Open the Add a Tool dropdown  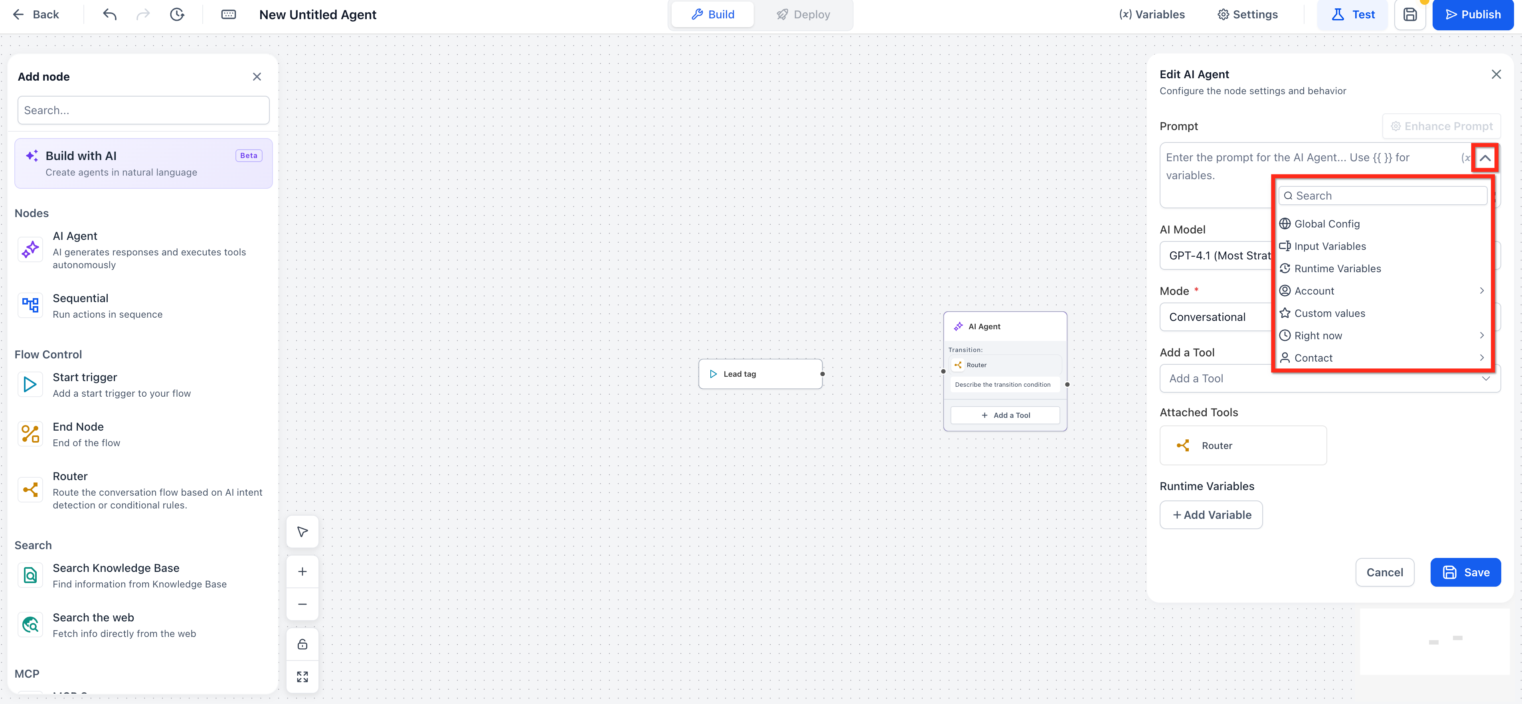tap(1330, 379)
